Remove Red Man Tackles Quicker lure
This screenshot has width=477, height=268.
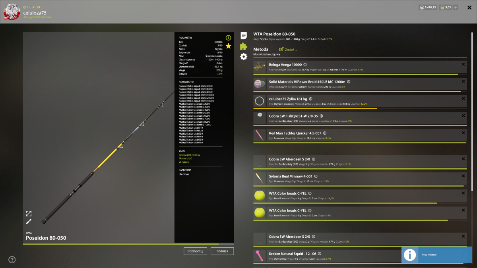(x=463, y=133)
